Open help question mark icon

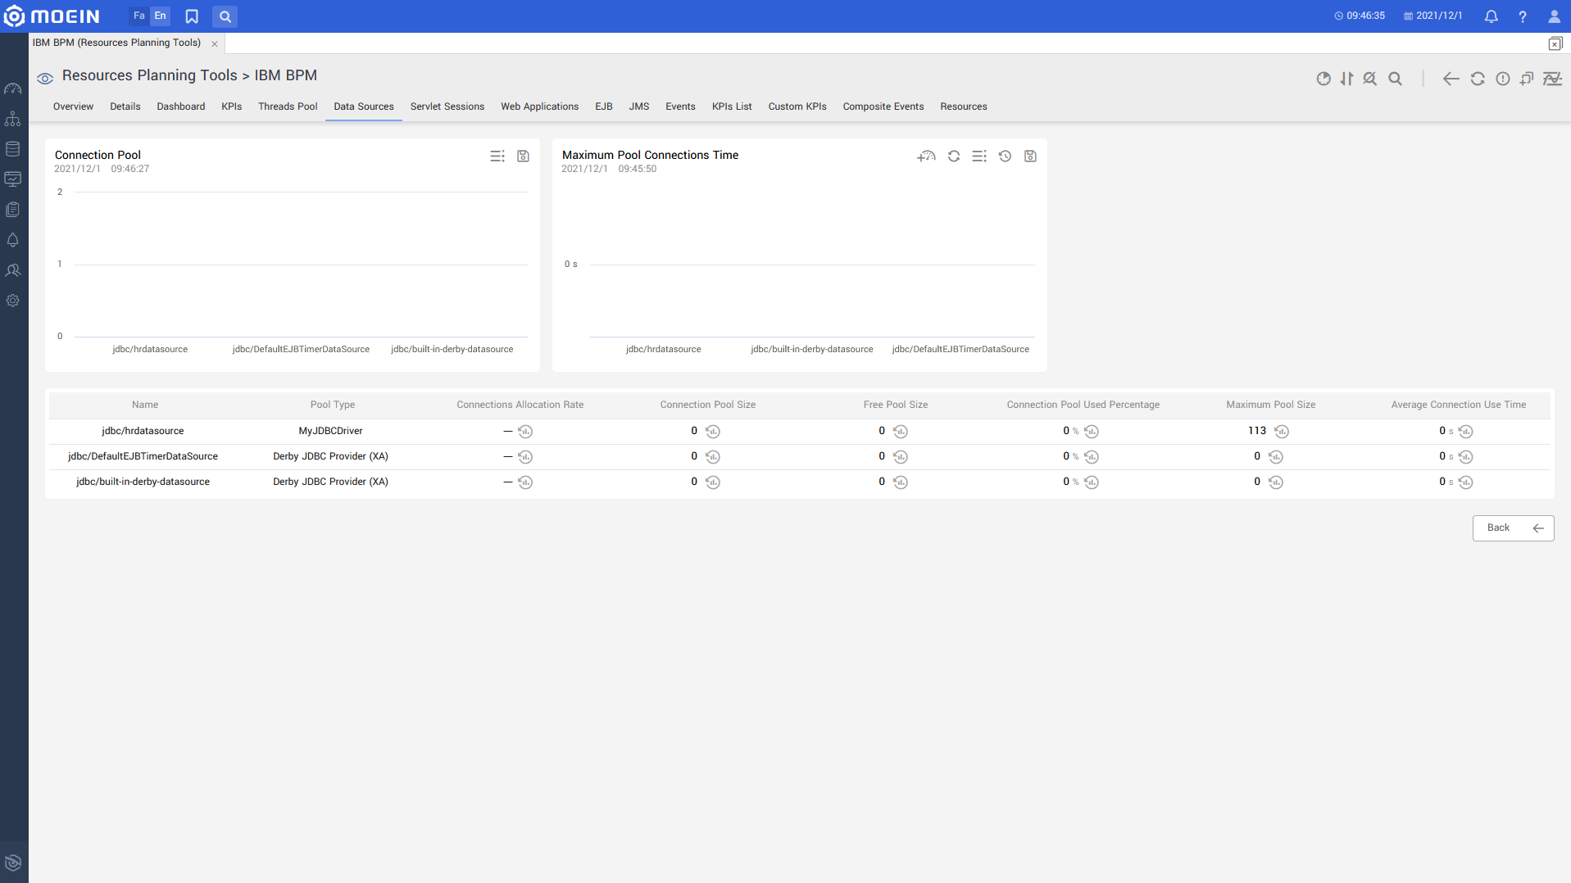click(1522, 16)
